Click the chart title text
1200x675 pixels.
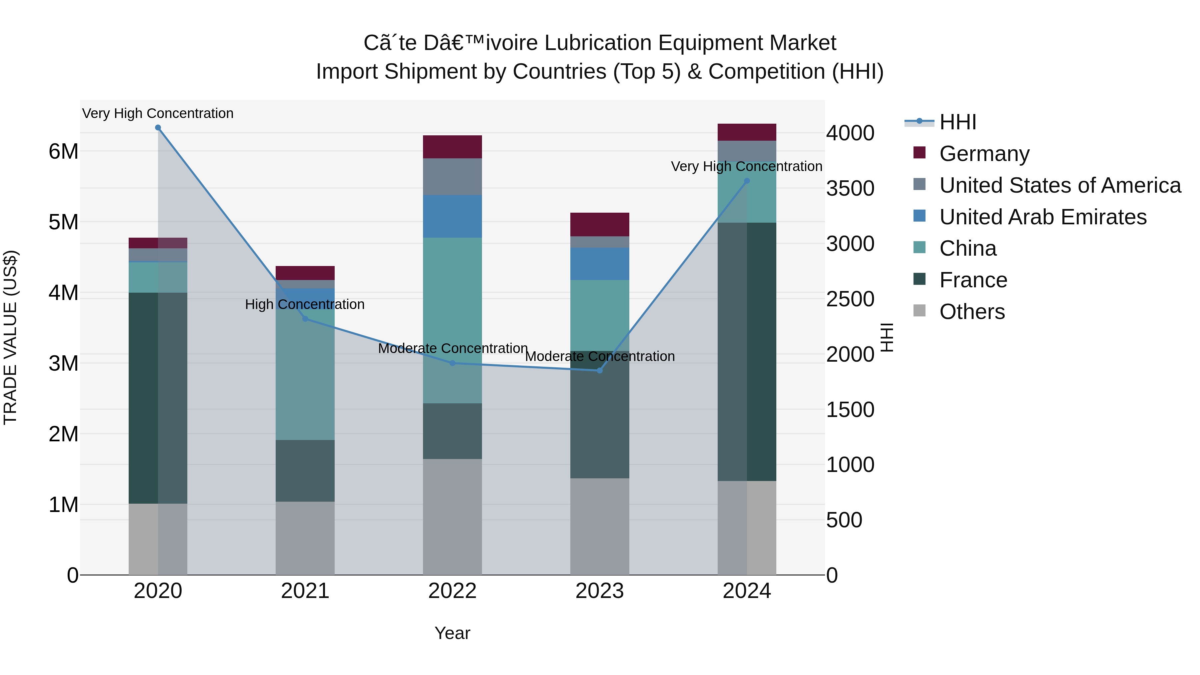coord(600,57)
